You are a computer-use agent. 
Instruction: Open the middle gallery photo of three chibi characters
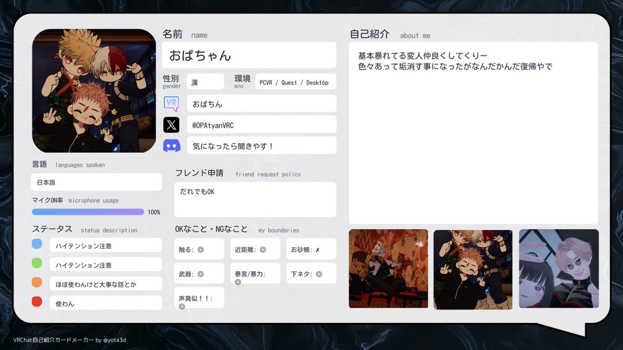tap(473, 269)
